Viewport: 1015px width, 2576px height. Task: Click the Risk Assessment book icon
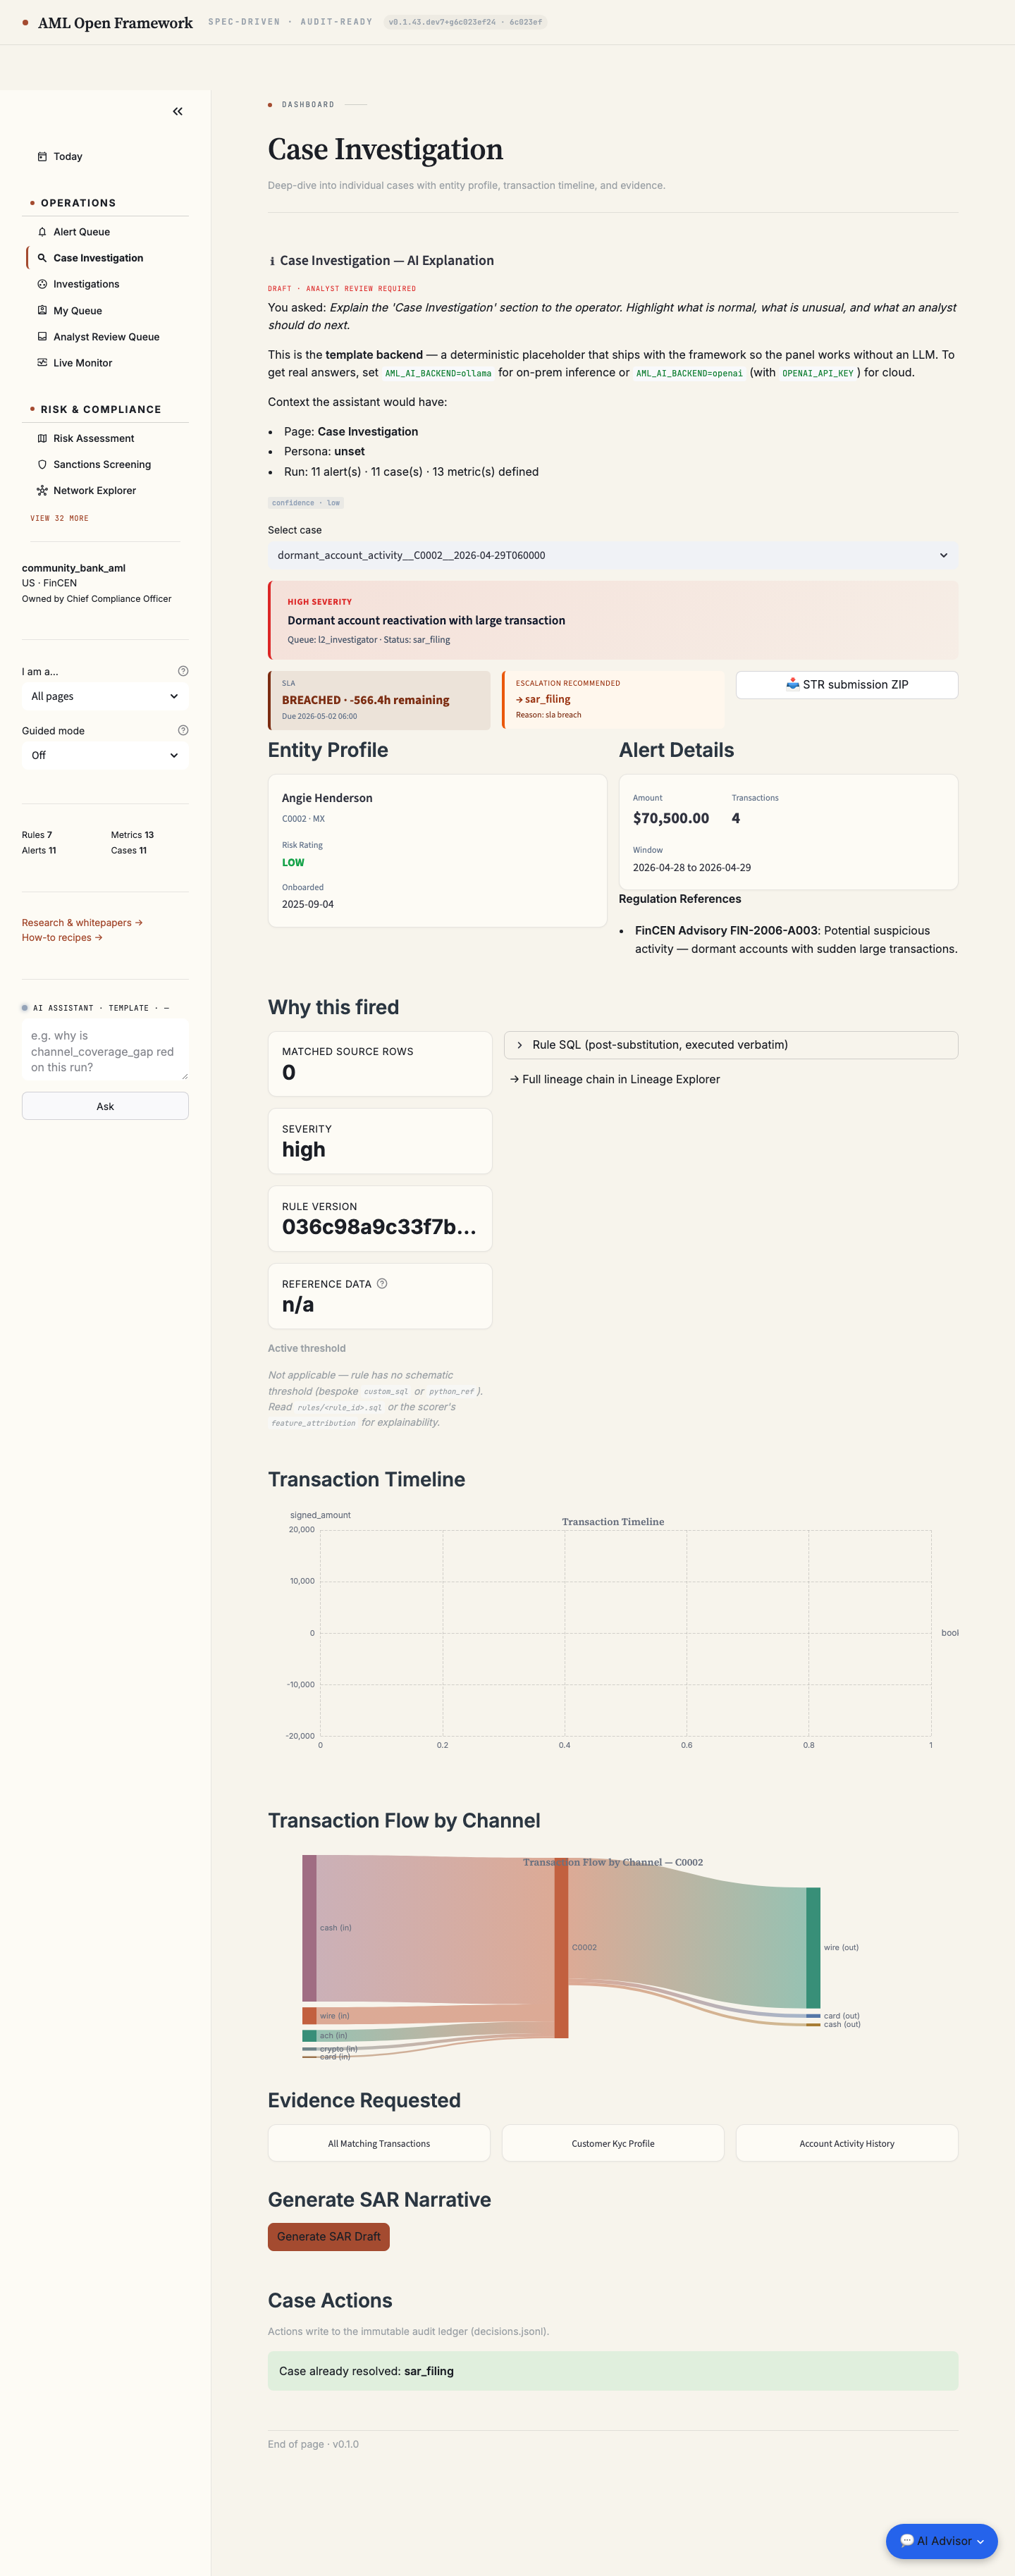pyautogui.click(x=42, y=438)
